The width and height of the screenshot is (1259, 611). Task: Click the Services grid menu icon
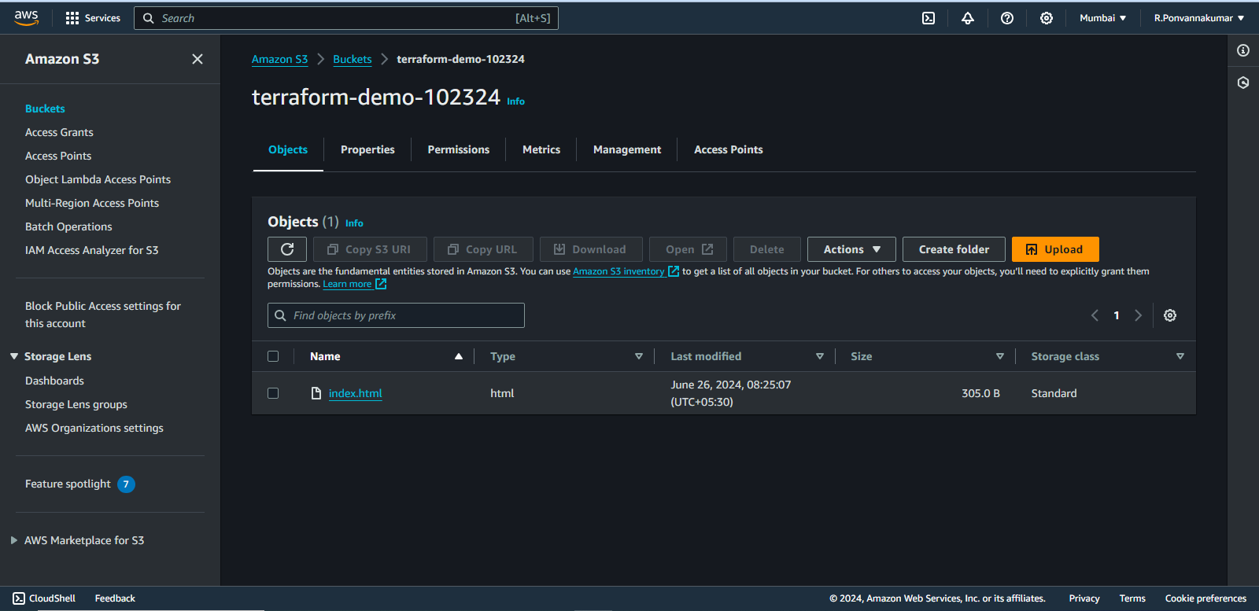click(x=72, y=18)
